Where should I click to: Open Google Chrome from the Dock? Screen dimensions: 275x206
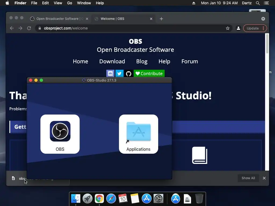coord(99,198)
